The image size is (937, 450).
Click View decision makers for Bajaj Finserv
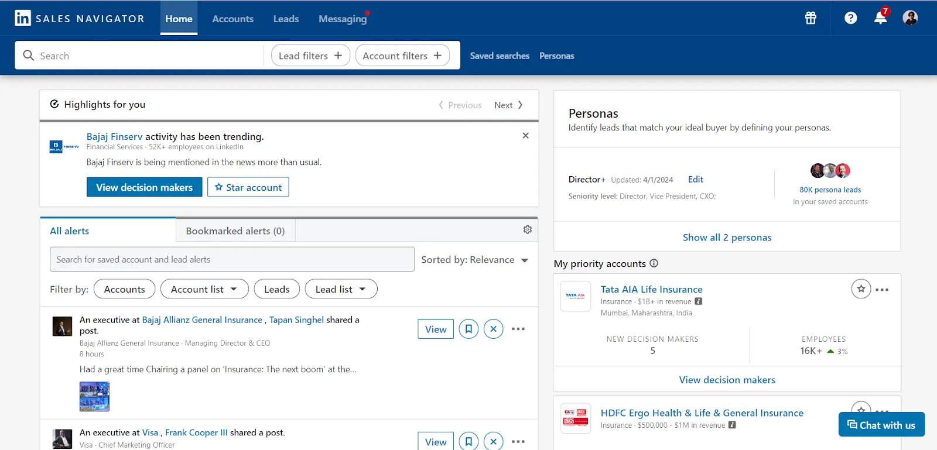pyautogui.click(x=144, y=187)
